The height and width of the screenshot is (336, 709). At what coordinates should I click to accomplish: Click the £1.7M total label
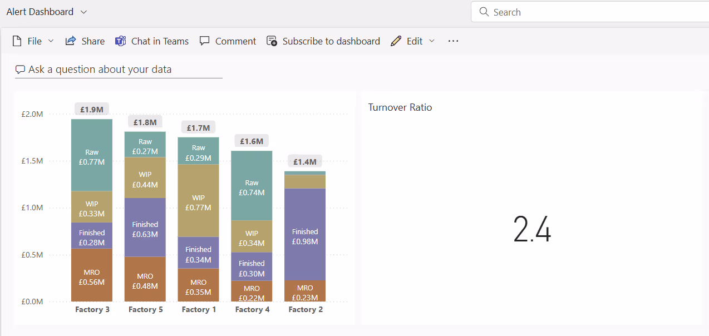(199, 128)
